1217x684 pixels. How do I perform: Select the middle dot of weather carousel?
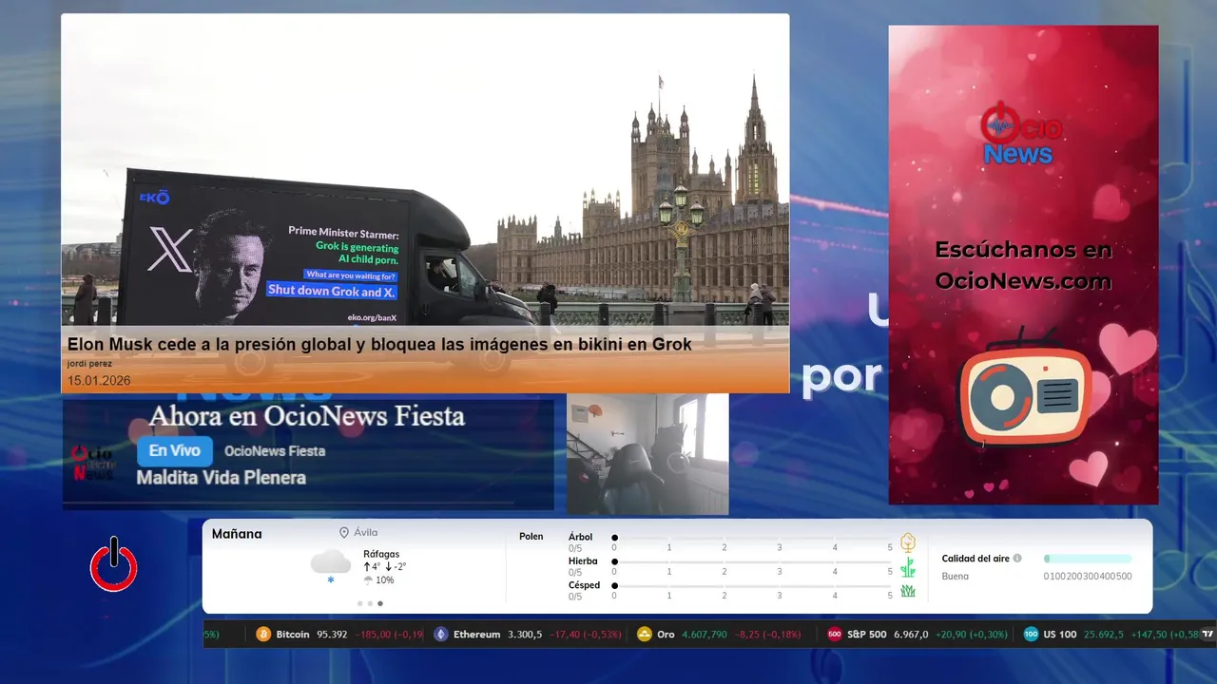370,603
